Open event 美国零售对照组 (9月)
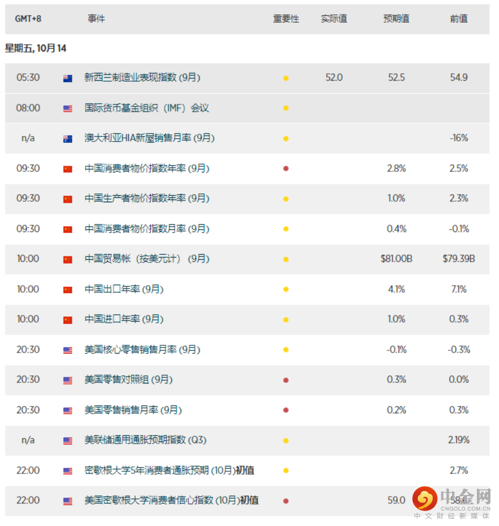This screenshot has height=526, width=499. (129, 380)
